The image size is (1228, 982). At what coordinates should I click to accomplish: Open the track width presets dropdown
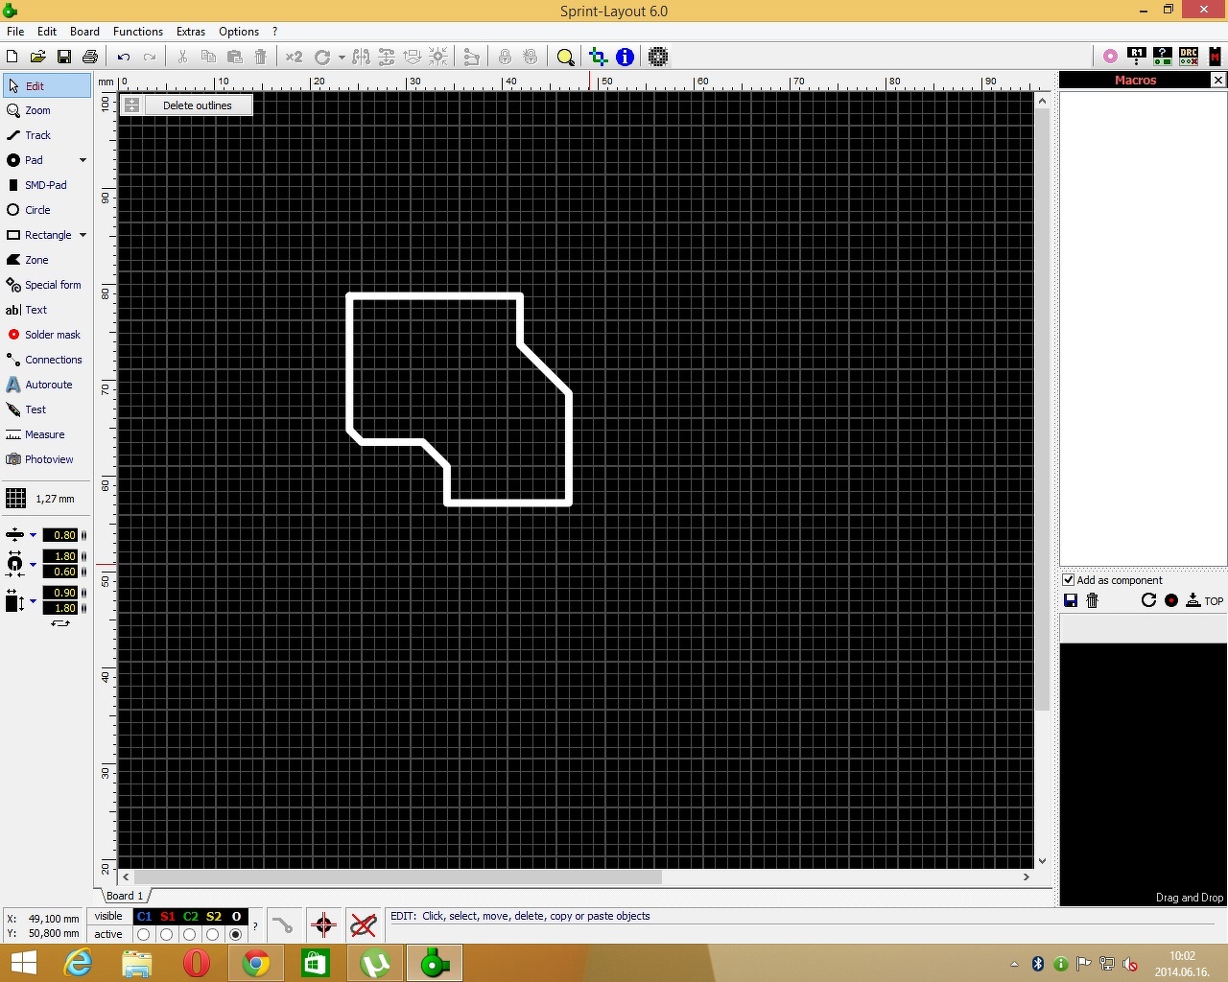(33, 535)
